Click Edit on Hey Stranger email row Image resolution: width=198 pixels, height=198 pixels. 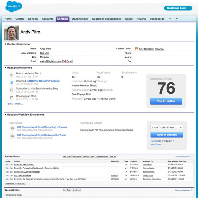(7, 165)
